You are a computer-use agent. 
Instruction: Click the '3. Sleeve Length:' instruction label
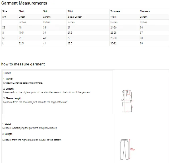point(13,98)
